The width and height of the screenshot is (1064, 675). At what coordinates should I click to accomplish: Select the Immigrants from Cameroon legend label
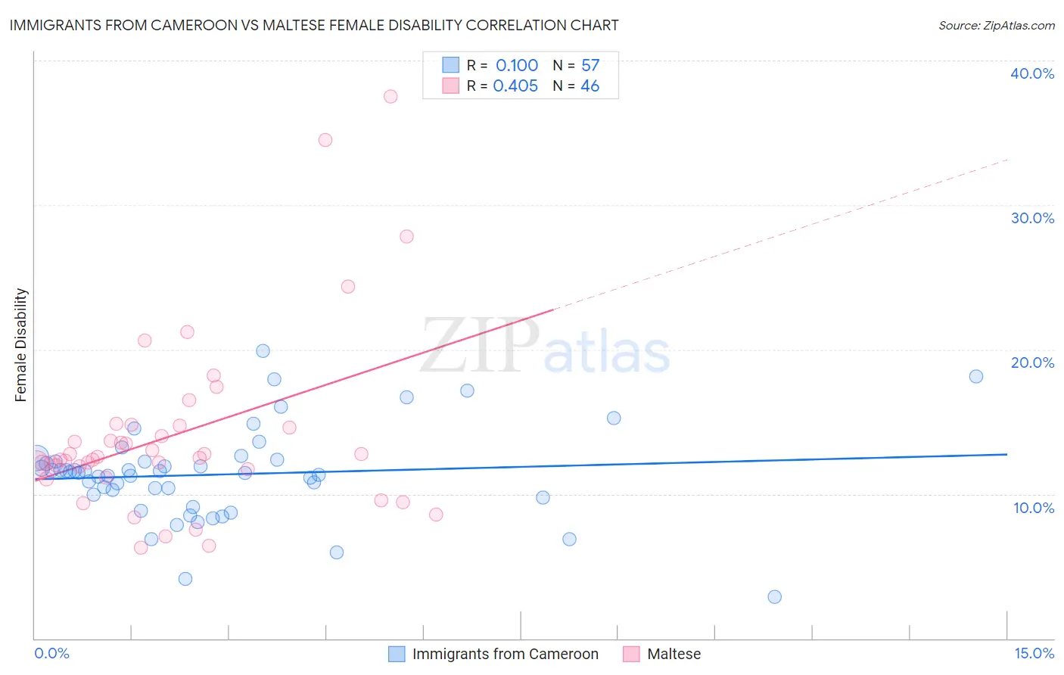[506, 654]
